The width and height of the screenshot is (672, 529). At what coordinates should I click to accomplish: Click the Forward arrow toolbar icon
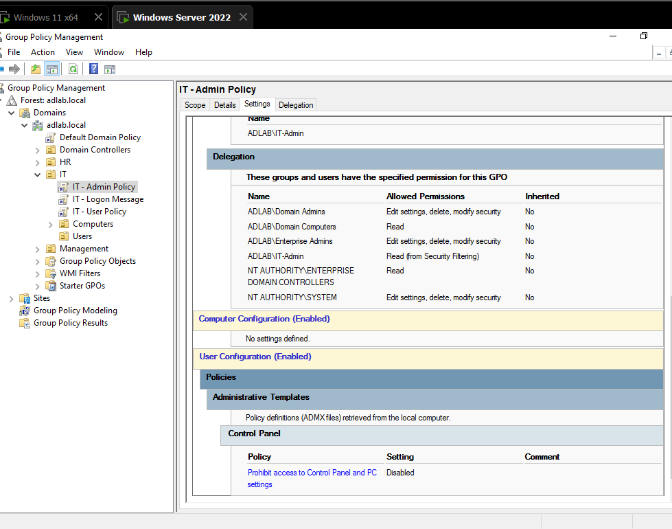pyautogui.click(x=14, y=69)
